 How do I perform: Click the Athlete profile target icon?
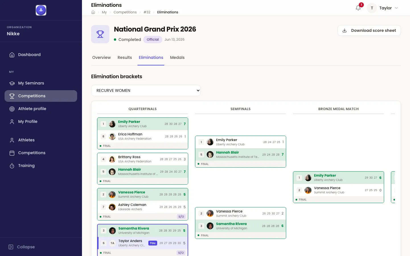(x=12, y=109)
